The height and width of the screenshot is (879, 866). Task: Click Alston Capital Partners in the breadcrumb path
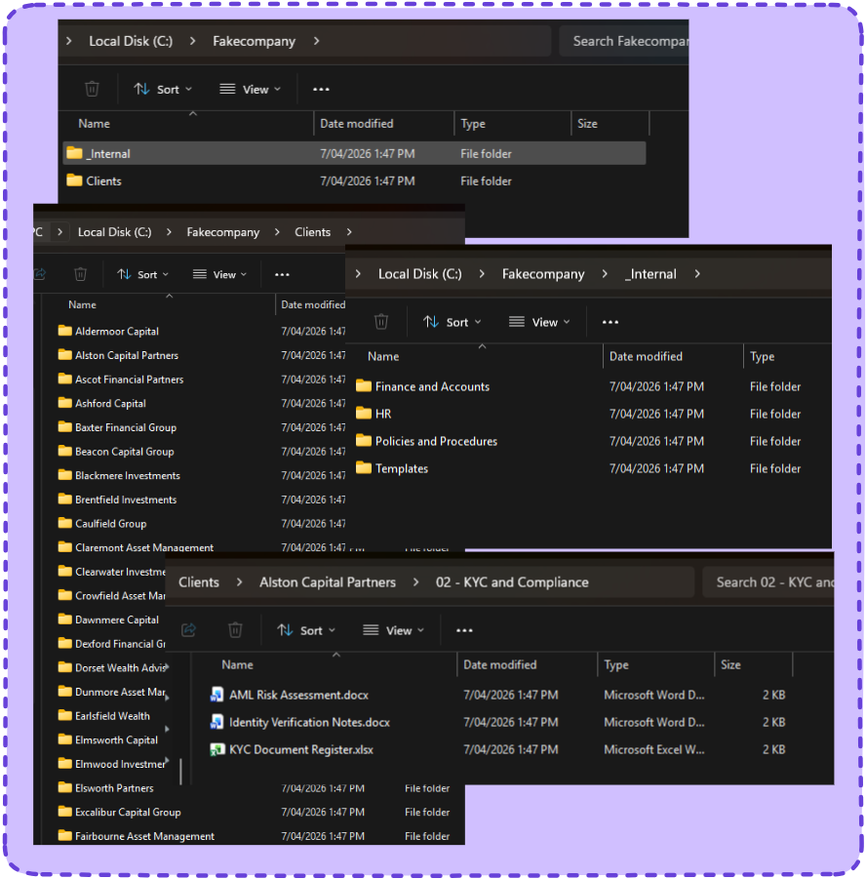coord(328,582)
